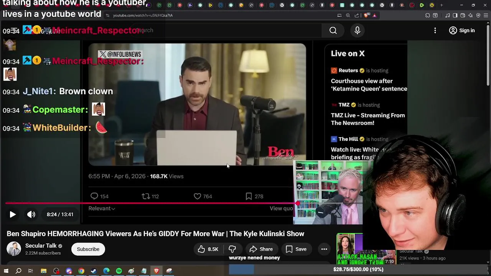Viewport: 491px width, 276px height.
Task: Click the Sign in button
Action: (462, 30)
